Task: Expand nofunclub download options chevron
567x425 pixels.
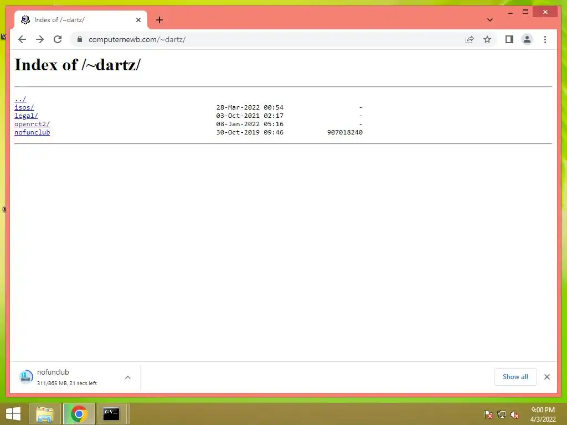Action: [128, 377]
